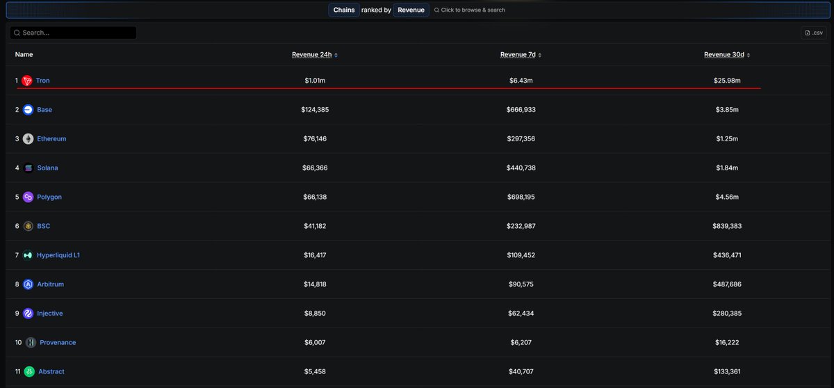Click the Tron chain logo icon
This screenshot has height=388, width=834.
(27, 81)
